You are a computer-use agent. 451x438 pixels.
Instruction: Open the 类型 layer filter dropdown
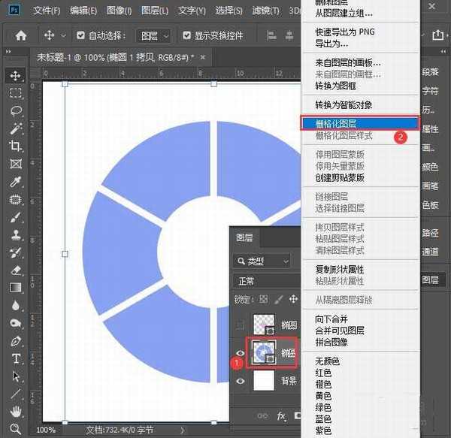261,261
